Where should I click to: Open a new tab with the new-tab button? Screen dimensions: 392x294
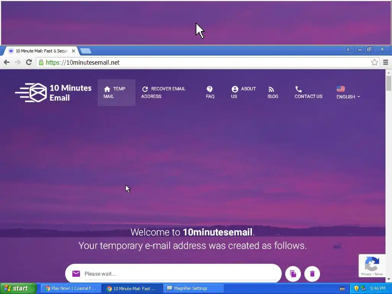[x=86, y=51]
